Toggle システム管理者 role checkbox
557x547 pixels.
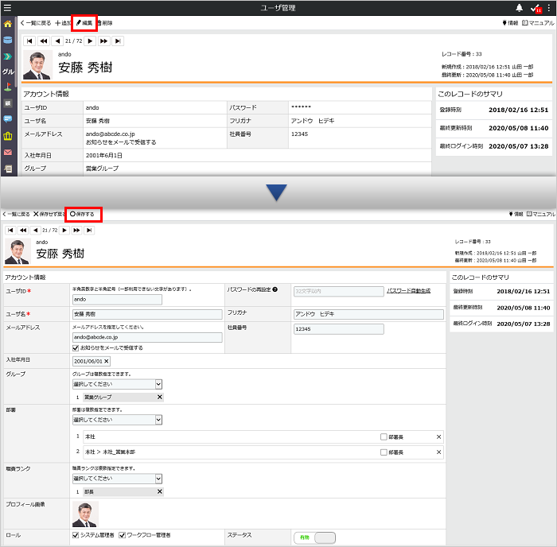tap(76, 535)
